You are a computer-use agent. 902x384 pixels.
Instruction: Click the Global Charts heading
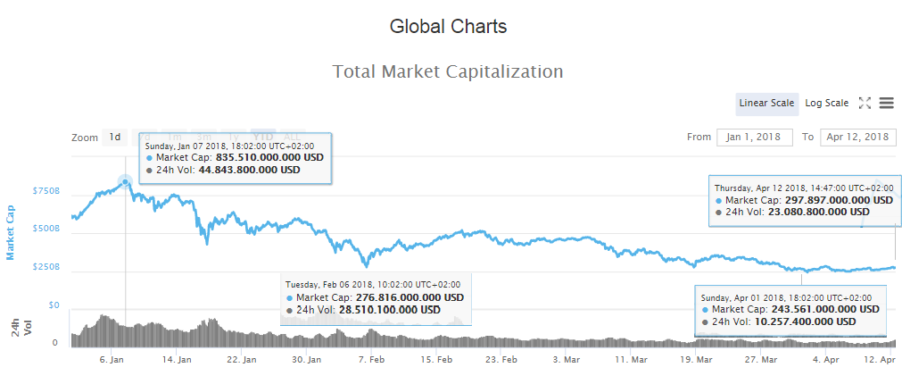coord(448,27)
